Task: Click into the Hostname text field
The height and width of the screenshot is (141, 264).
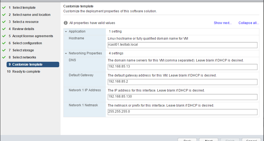Action: pyautogui.click(x=183, y=45)
